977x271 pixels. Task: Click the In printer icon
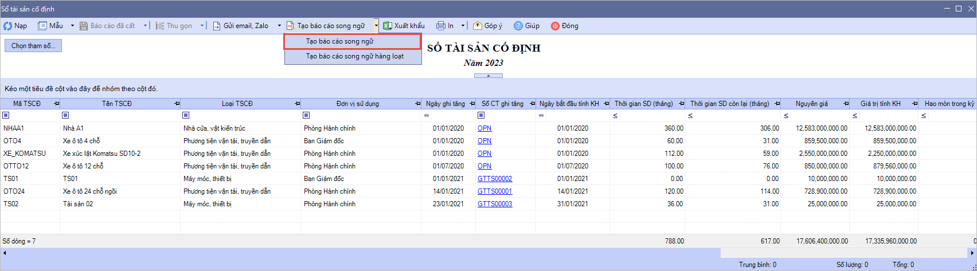tap(440, 26)
